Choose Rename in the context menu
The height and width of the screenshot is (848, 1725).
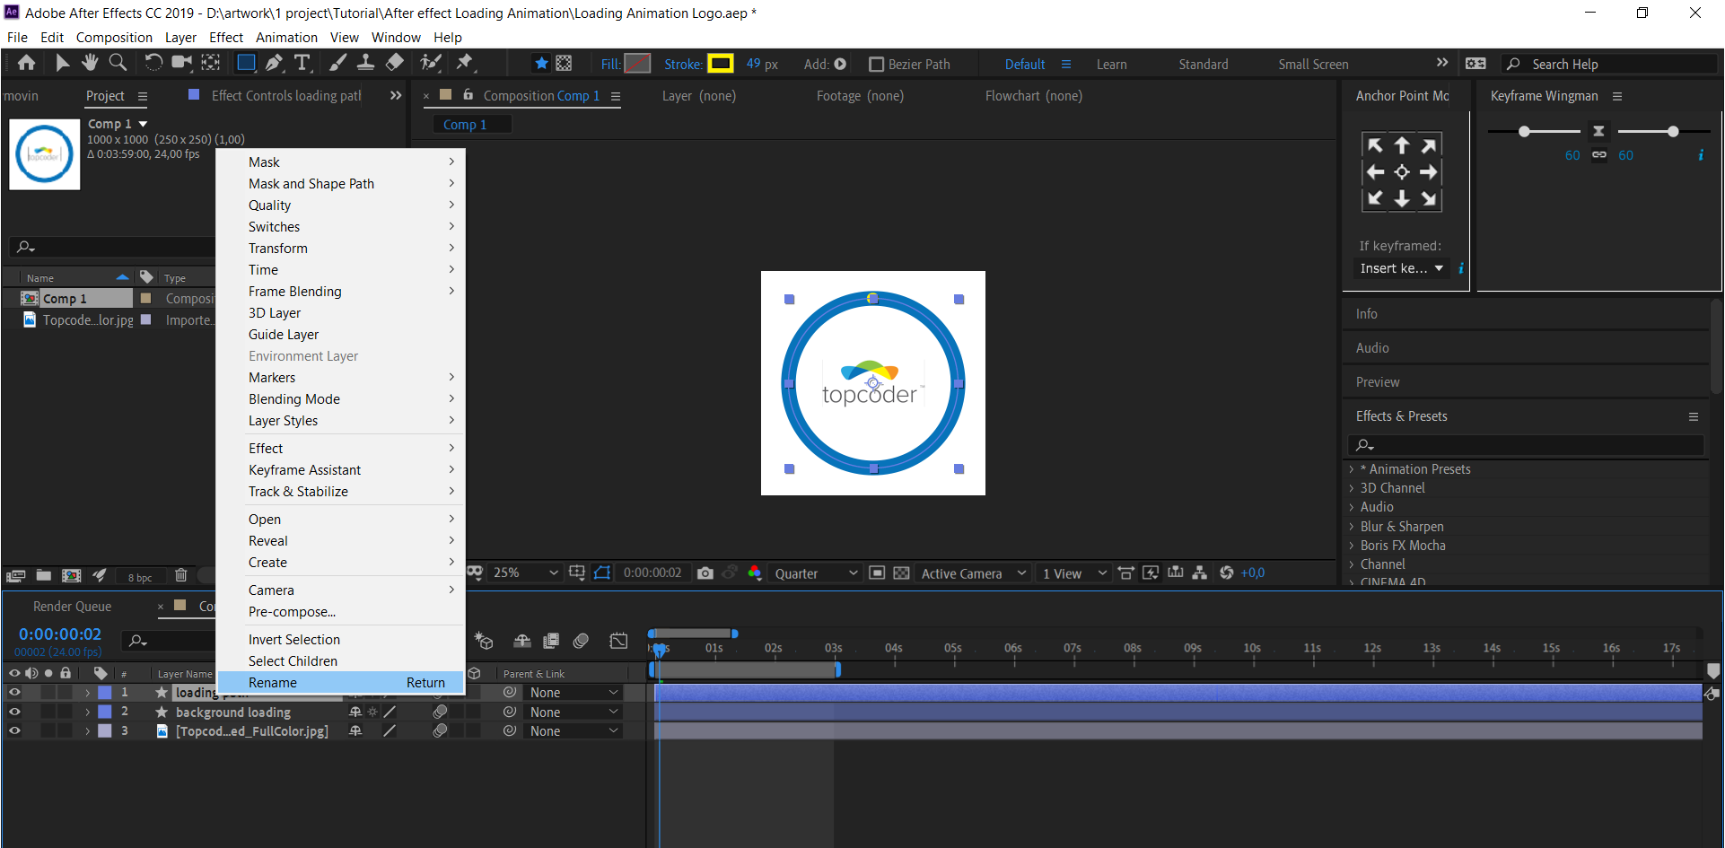341,683
